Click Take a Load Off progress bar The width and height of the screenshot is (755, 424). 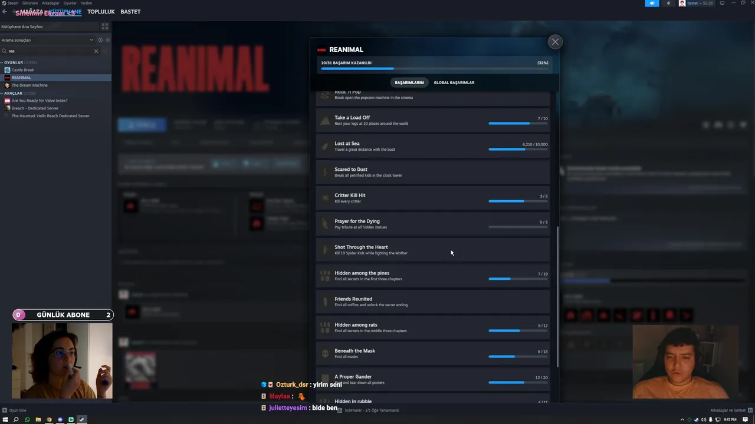(x=518, y=124)
